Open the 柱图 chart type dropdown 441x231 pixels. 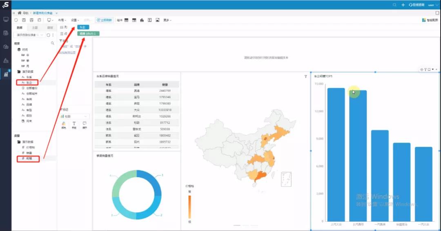click(75, 116)
